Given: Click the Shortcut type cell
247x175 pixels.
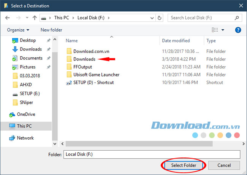Looking at the screenshot, I should [x=215, y=83].
